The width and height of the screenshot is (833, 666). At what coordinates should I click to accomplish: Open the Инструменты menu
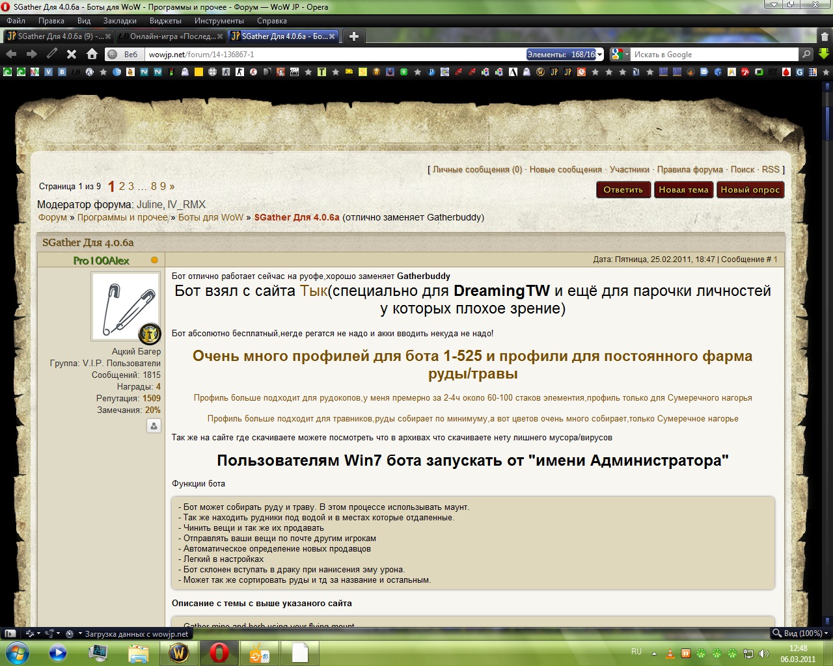click(x=219, y=21)
